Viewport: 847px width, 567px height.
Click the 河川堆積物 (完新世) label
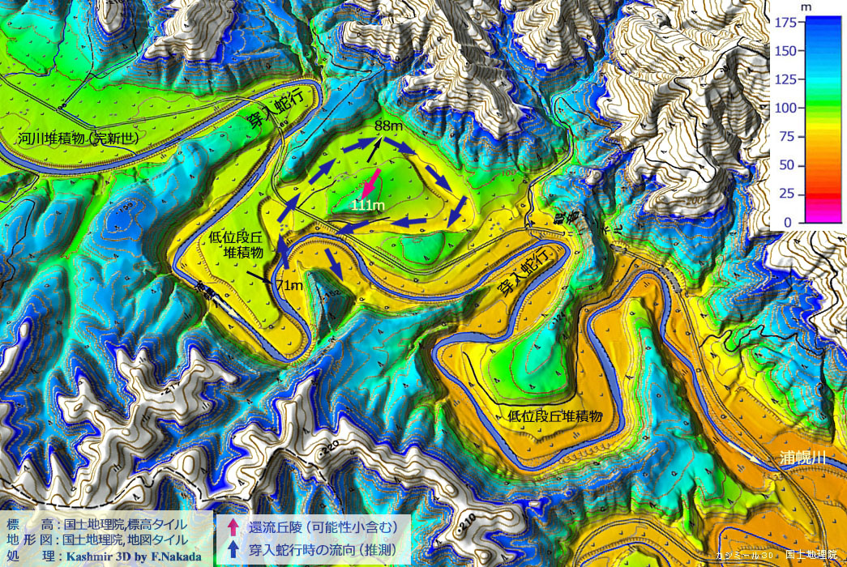click(x=78, y=138)
